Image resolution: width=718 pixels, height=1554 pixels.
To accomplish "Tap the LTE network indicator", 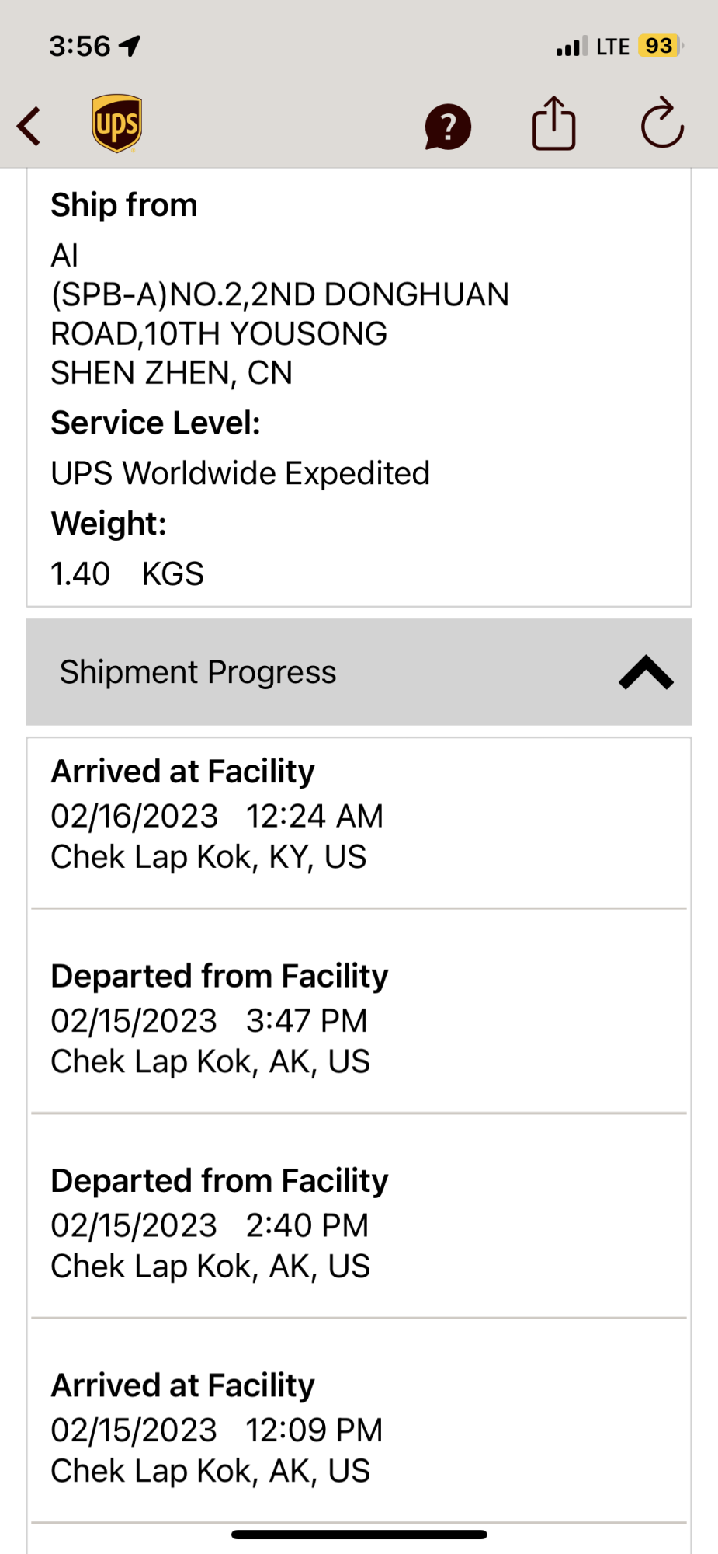I will click(612, 47).
